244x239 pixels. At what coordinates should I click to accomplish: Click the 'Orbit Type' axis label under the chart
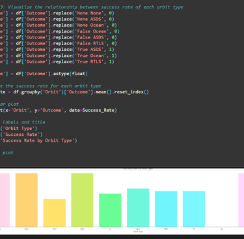coord(138,232)
